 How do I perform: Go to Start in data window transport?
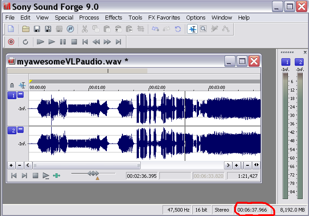pos(14,176)
